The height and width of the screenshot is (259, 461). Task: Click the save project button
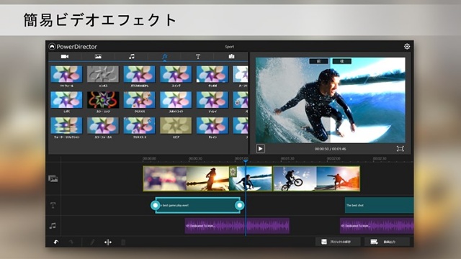coord(338,242)
